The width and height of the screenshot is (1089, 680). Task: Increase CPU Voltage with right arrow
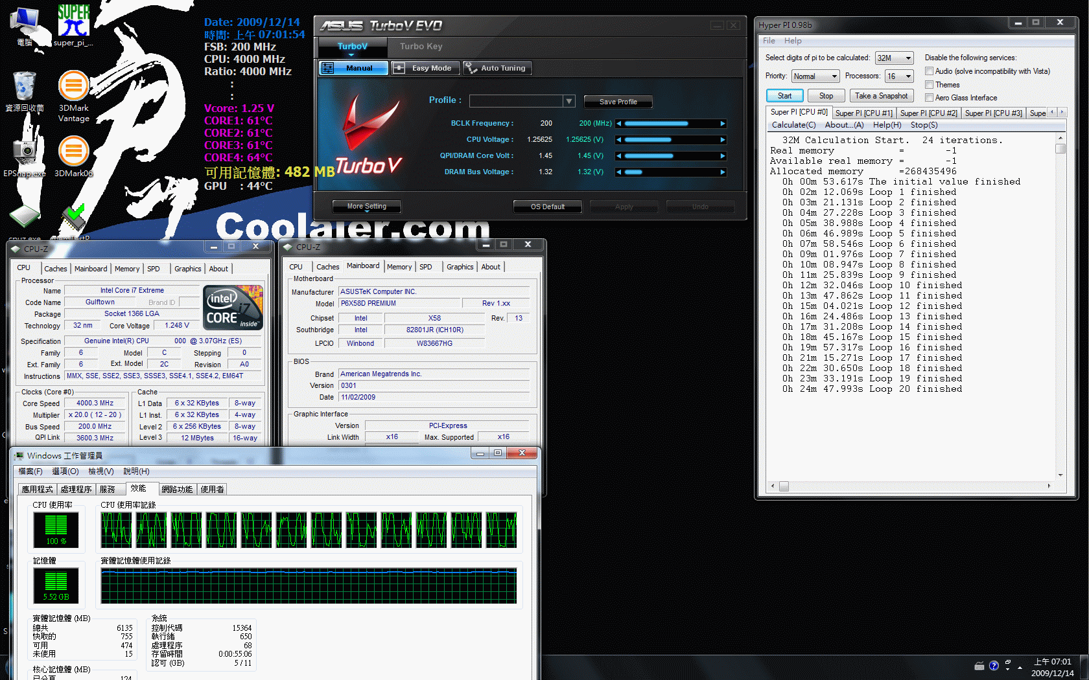coord(723,140)
